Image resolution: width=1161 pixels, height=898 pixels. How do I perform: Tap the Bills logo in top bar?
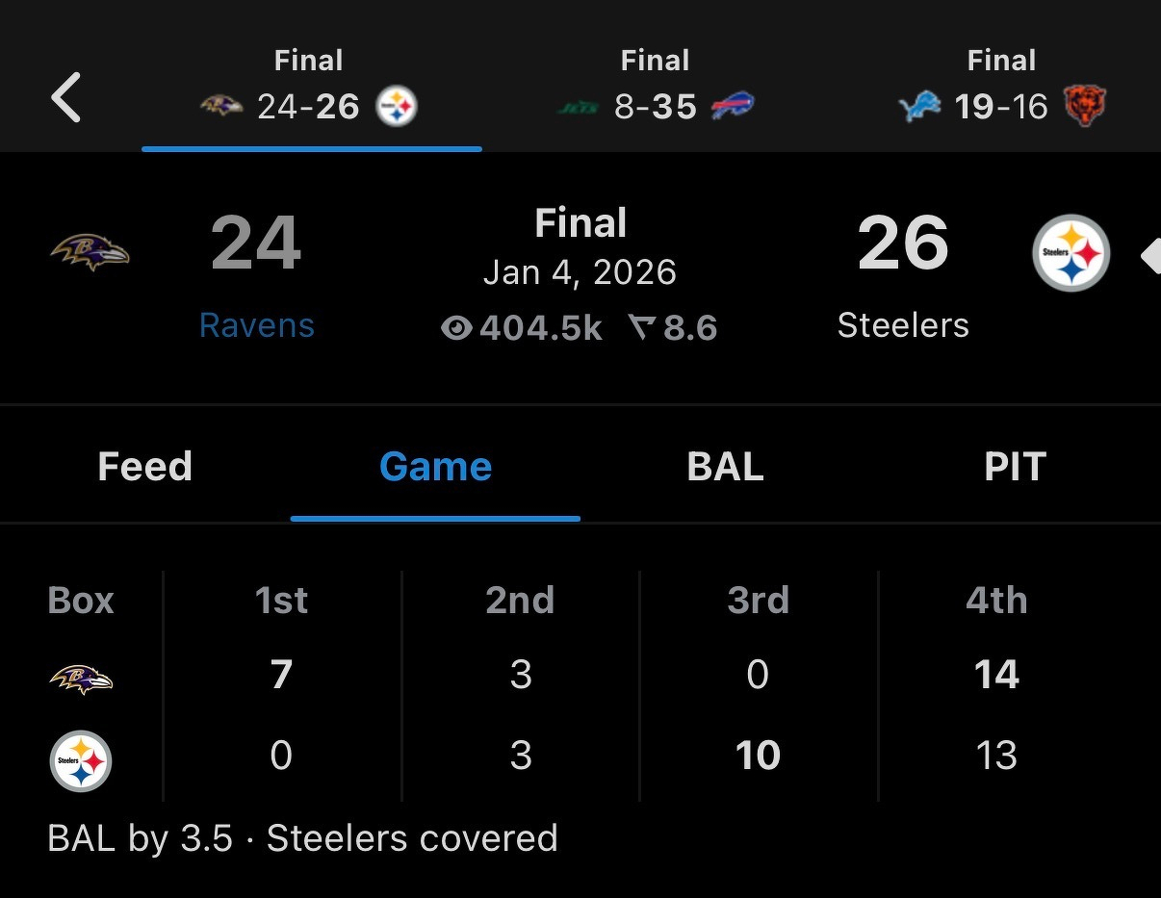point(733,107)
